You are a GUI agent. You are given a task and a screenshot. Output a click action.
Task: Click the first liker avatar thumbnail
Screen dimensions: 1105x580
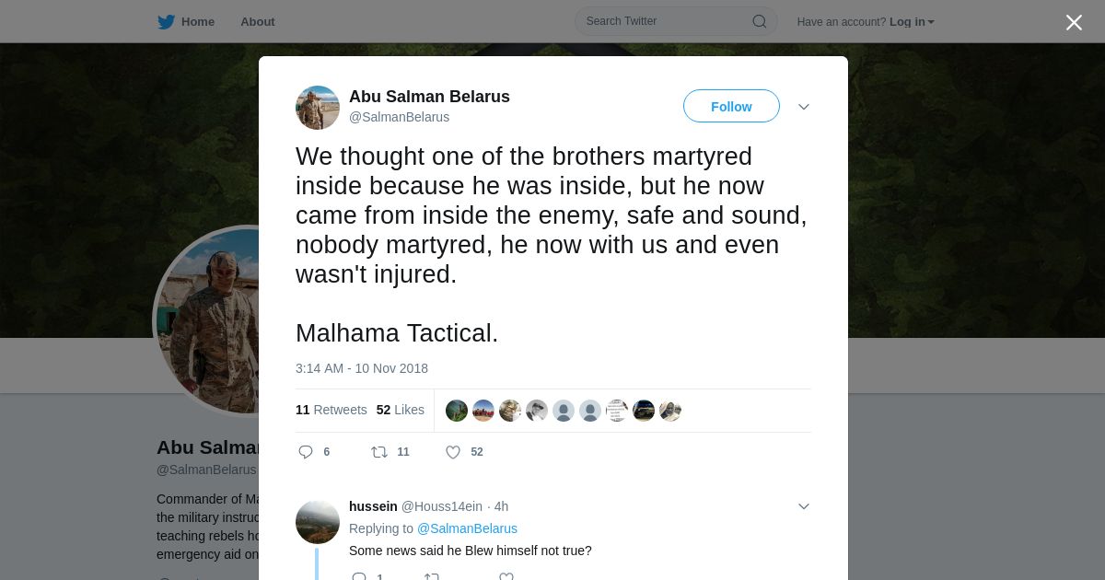(x=457, y=411)
